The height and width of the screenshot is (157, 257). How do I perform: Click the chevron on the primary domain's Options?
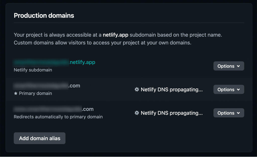click(238, 90)
